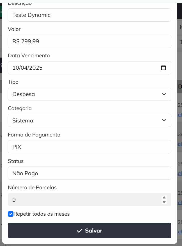Screen dimensions: 182x246
Task: Click the "Categoria" label text
Action: 20,108
